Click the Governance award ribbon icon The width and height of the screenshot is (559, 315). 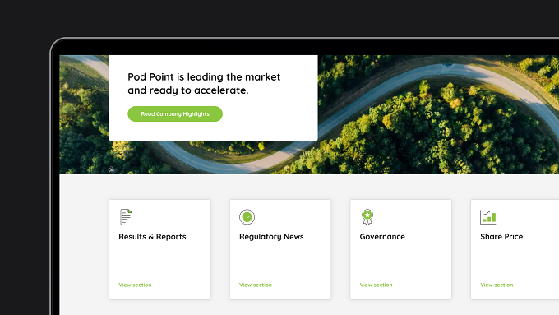[367, 217]
